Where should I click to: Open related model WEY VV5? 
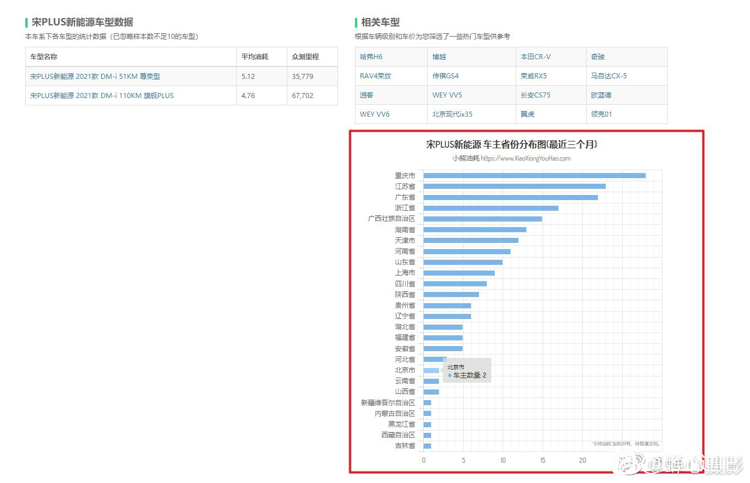[447, 95]
